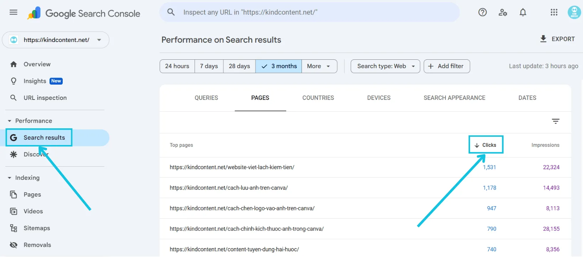The height and width of the screenshot is (257, 583).
Task: Click the download icon beside EXPORT
Action: tap(543, 39)
